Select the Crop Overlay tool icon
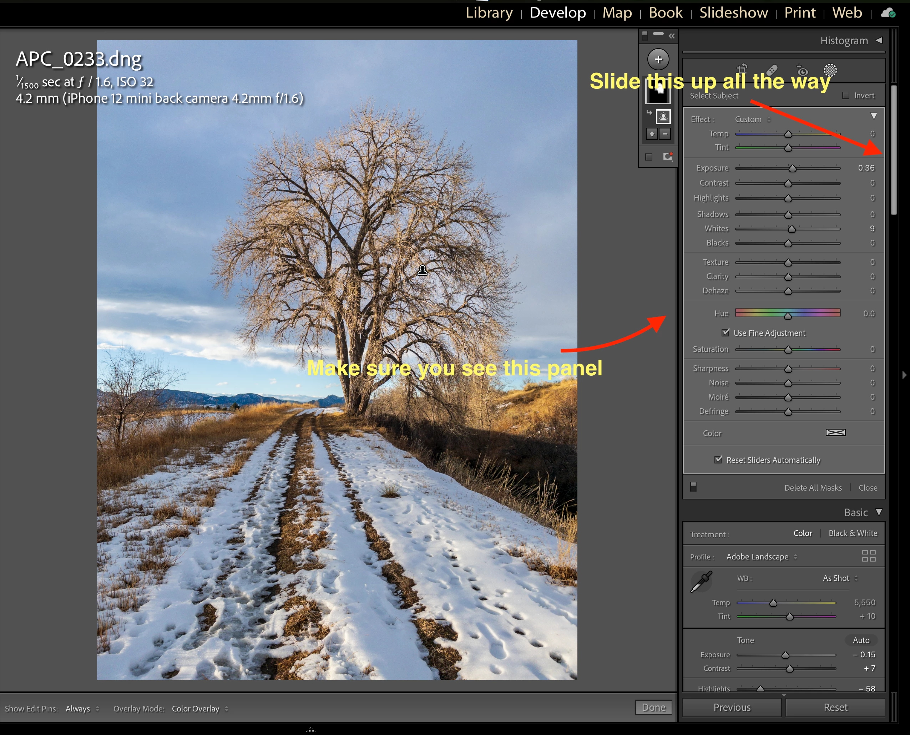The image size is (910, 735). pos(742,69)
